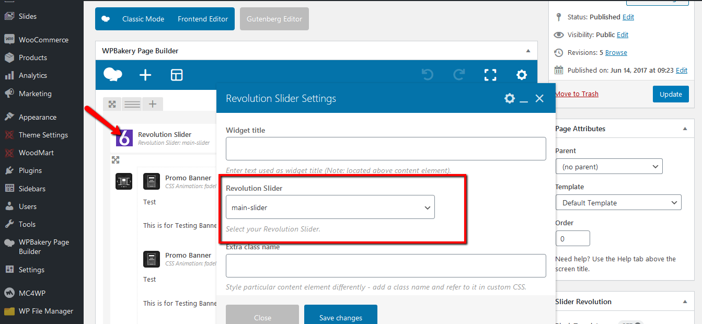Open Analytics menu item
The image size is (702, 324).
pyautogui.click(x=33, y=75)
